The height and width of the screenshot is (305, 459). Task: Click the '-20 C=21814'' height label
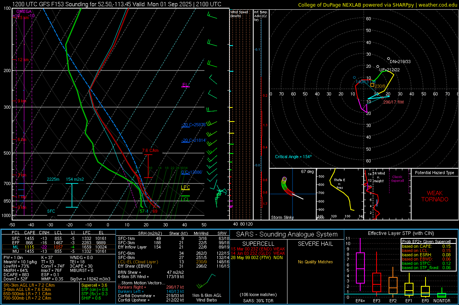[x=193, y=140]
